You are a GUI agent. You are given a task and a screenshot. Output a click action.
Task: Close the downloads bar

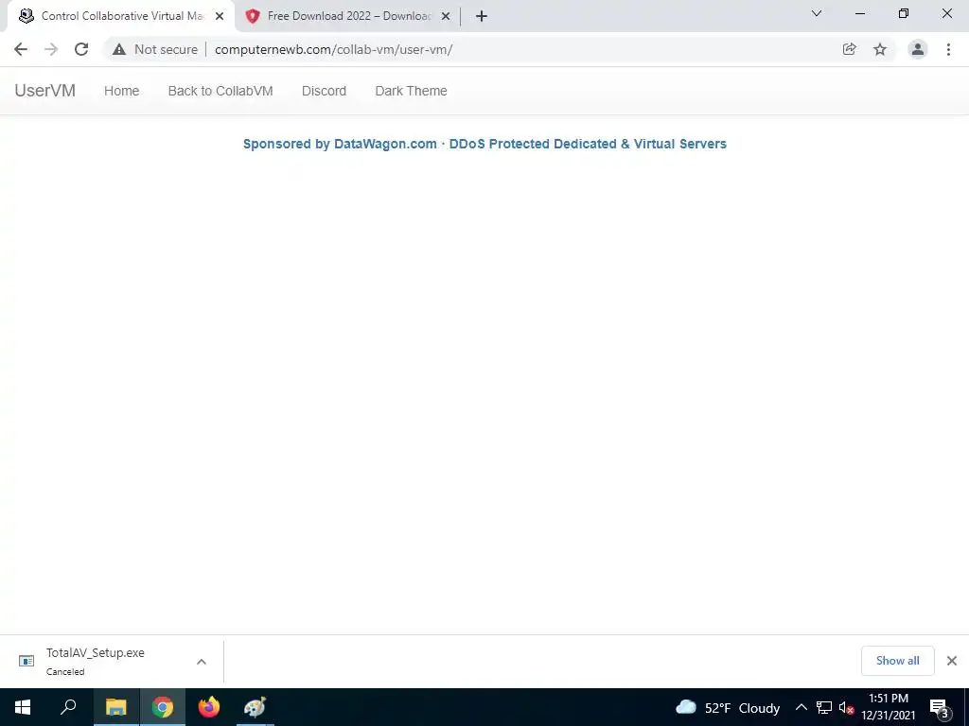pos(952,661)
